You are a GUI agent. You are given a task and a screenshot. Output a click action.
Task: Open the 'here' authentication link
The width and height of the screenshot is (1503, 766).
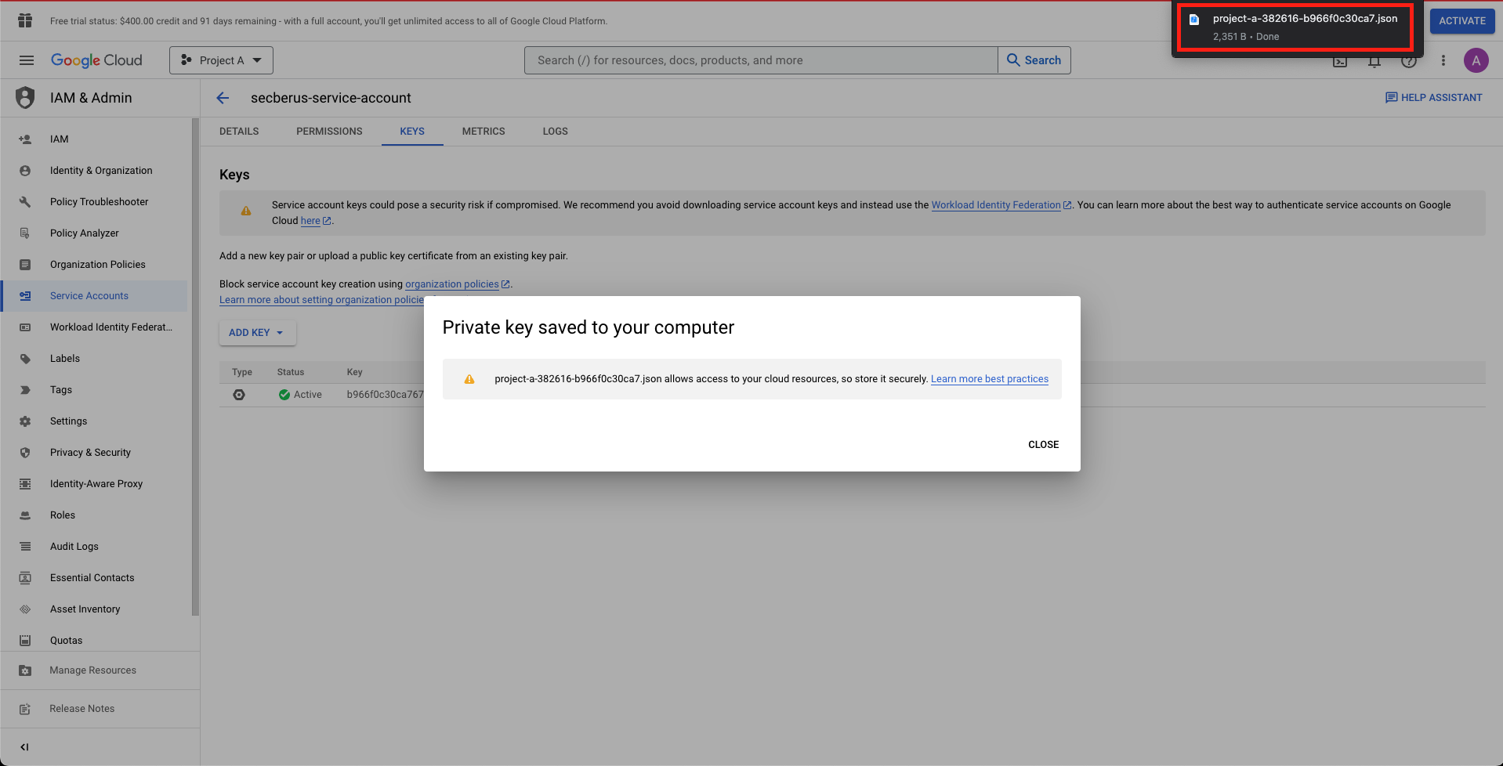tap(316, 221)
